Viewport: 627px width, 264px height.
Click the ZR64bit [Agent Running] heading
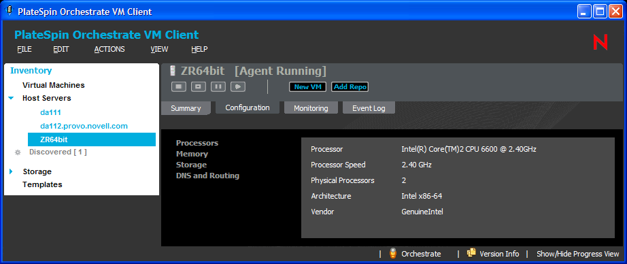coord(254,71)
